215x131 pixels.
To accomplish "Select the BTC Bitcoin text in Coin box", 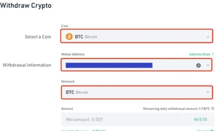I will point(86,37).
